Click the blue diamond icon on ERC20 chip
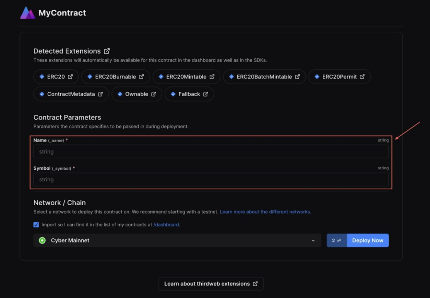Viewport: 430px width, 298px height. coord(42,77)
